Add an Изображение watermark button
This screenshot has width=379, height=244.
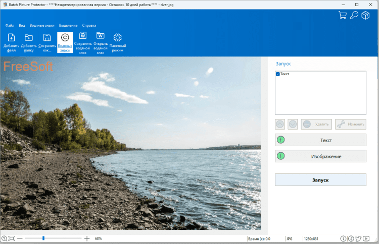pos(320,156)
